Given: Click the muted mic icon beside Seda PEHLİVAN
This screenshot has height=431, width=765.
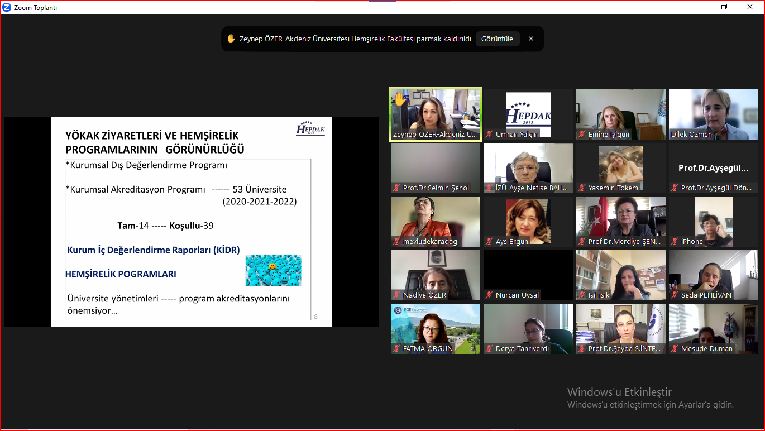Looking at the screenshot, I should [x=675, y=295].
